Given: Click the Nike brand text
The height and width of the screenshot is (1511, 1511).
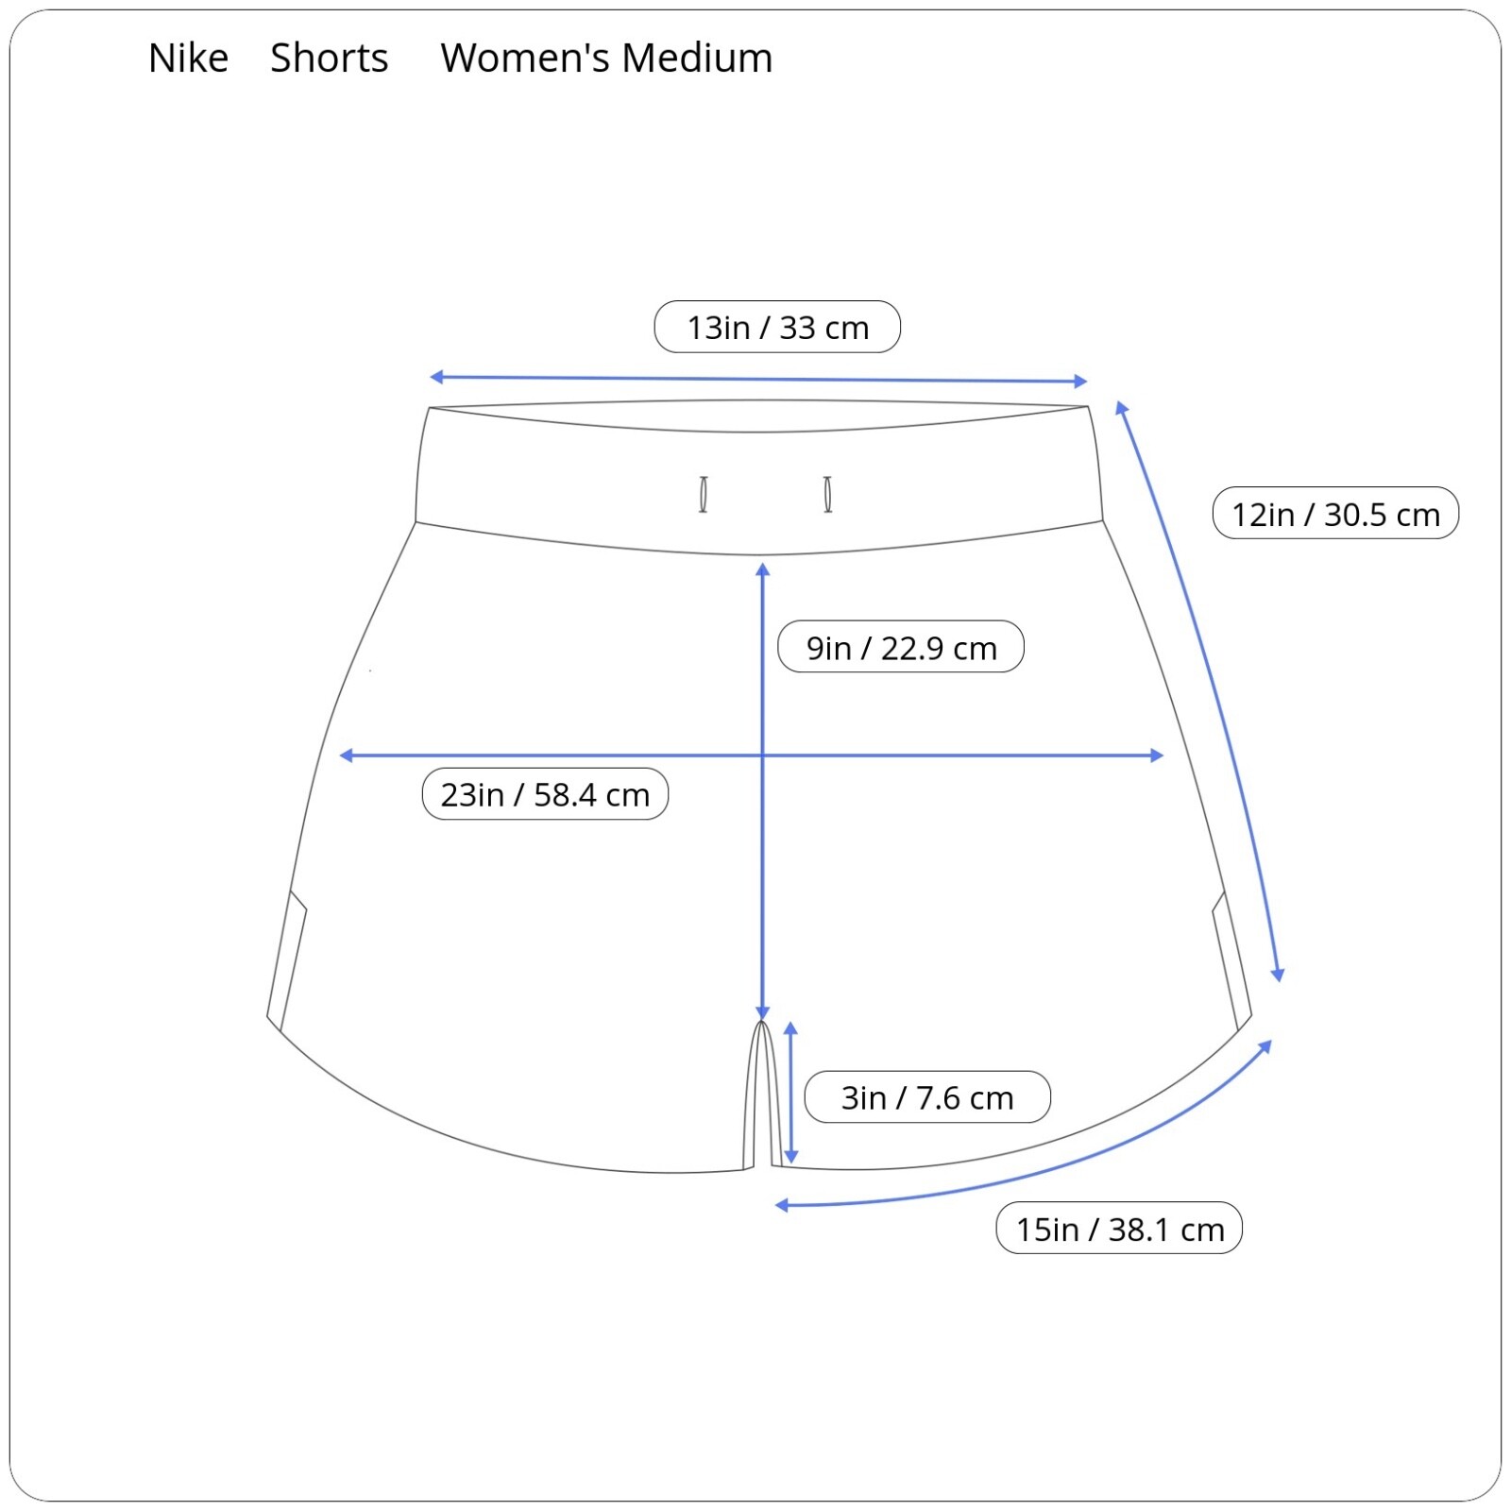Looking at the screenshot, I should (x=188, y=59).
